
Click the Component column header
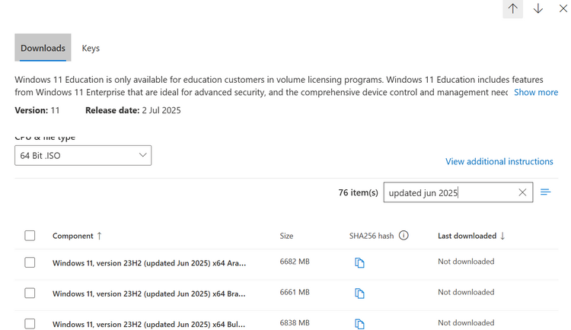click(x=73, y=236)
